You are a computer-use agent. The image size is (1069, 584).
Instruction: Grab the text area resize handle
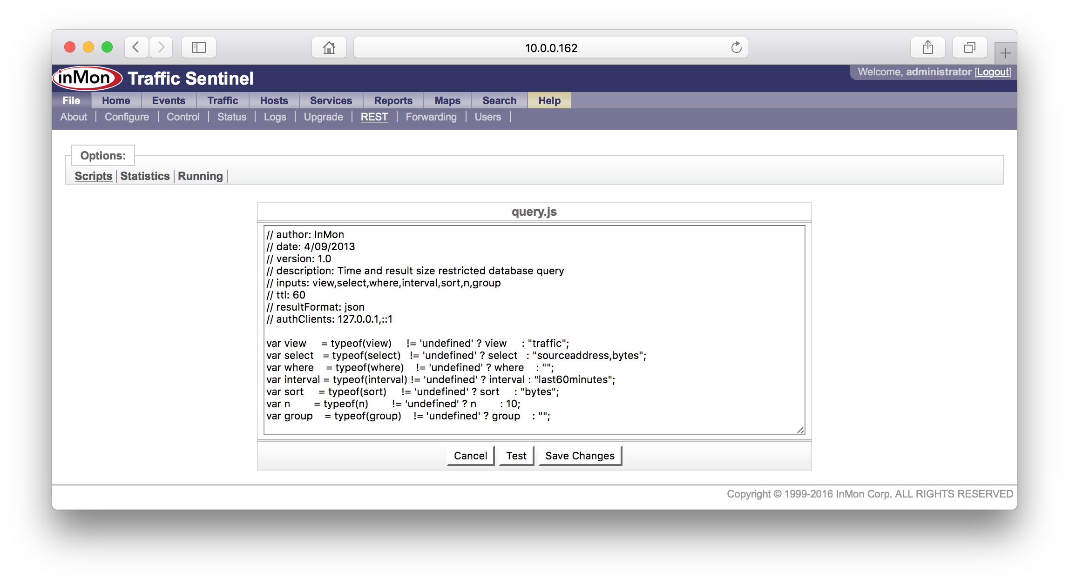[x=800, y=430]
